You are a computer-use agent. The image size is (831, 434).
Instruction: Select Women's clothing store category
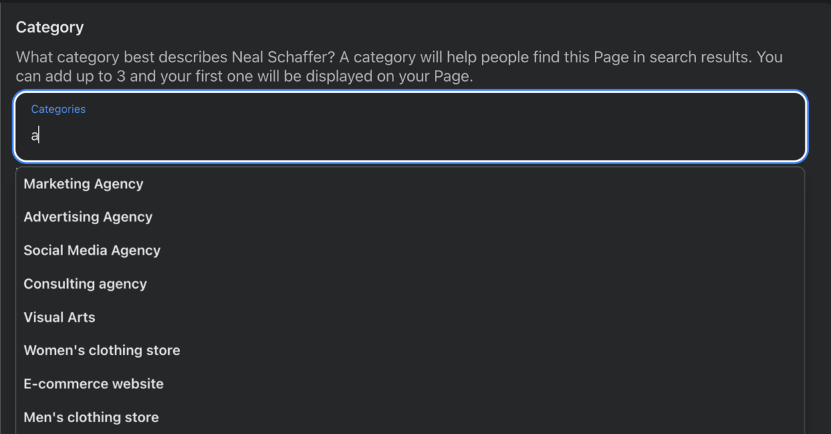pos(102,350)
